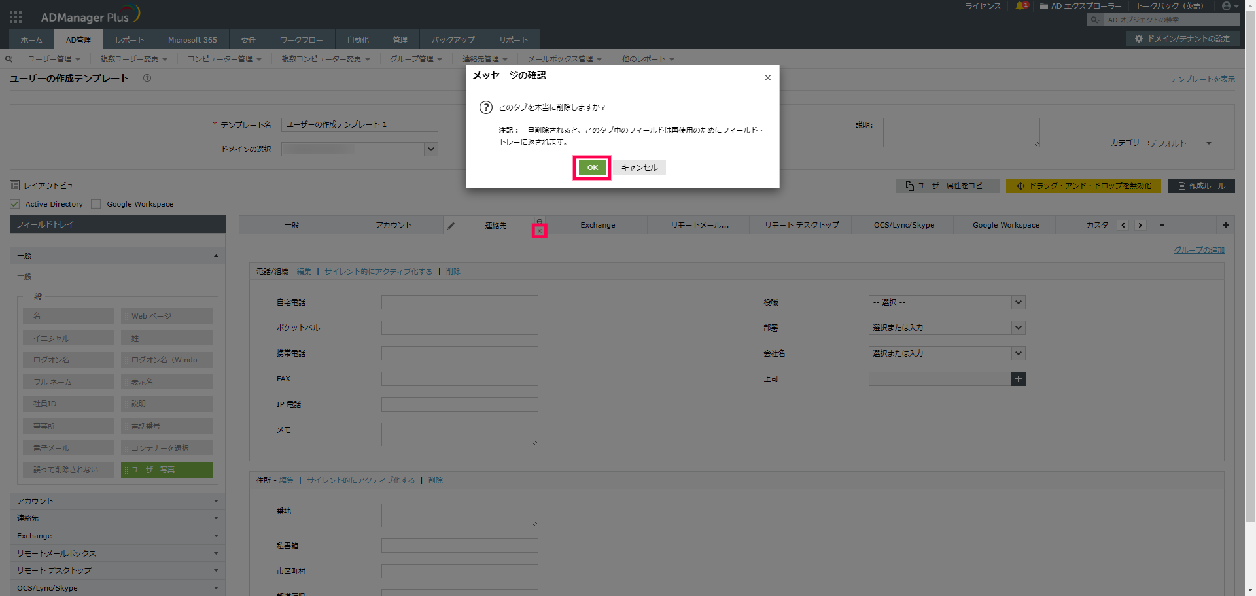Image resolution: width=1256 pixels, height=596 pixels.
Task: Select the アカウント template tab
Action: coord(393,225)
